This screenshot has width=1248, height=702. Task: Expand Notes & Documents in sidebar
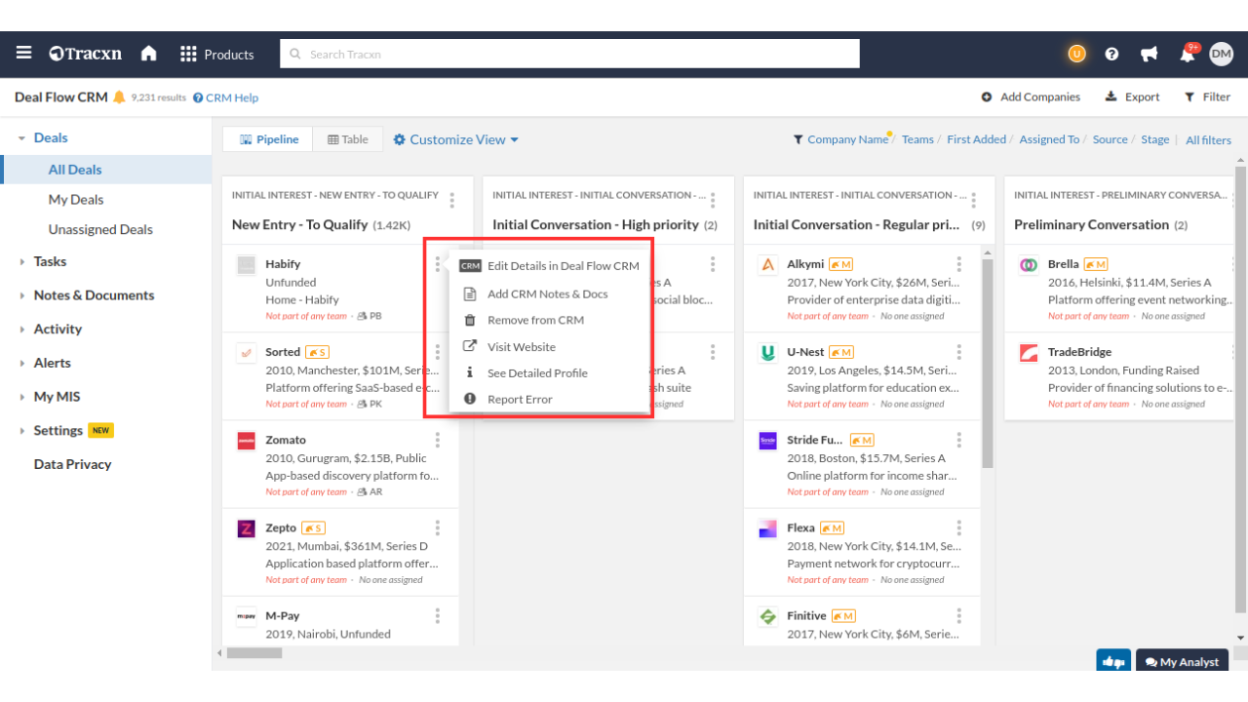click(94, 295)
